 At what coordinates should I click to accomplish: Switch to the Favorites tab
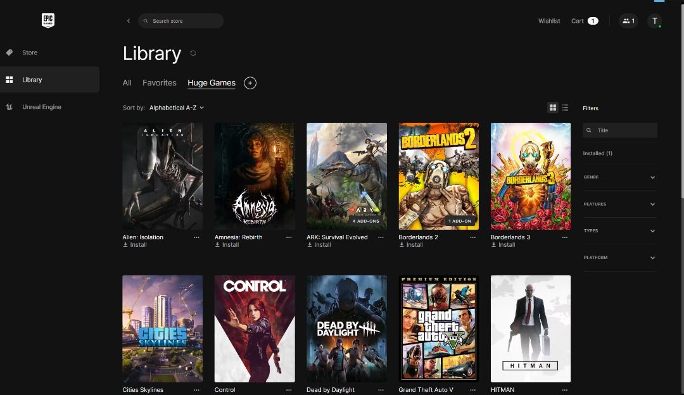click(160, 83)
